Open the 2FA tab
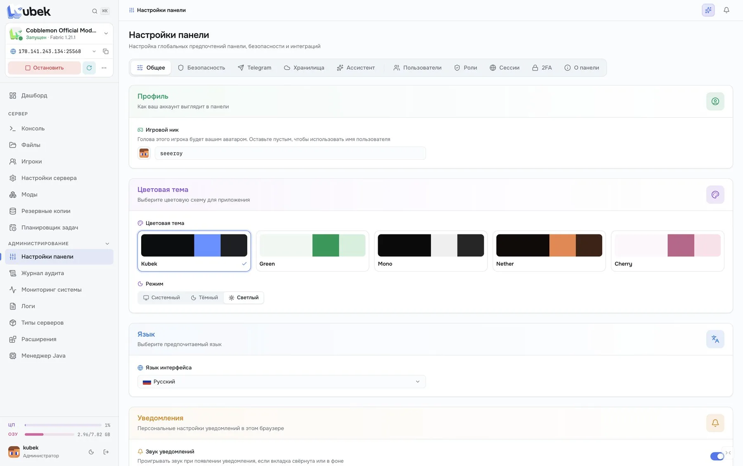The height and width of the screenshot is (466, 743). coord(542,68)
